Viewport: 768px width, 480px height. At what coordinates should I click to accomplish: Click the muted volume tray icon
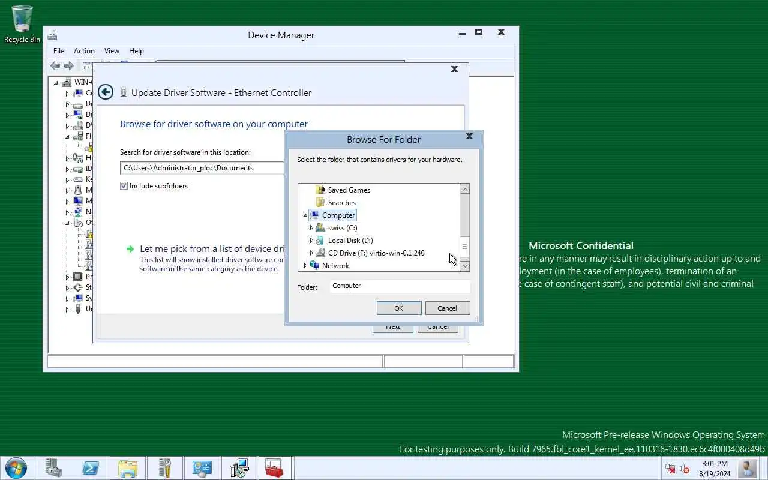pos(685,469)
